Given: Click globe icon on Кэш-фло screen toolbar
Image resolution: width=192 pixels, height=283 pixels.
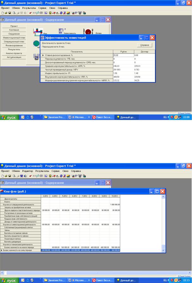Looking at the screenshot, I should click(25, 176).
